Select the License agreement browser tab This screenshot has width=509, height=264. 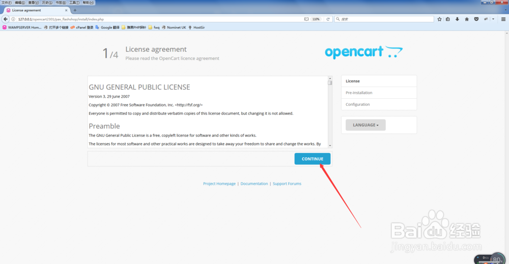point(37,10)
